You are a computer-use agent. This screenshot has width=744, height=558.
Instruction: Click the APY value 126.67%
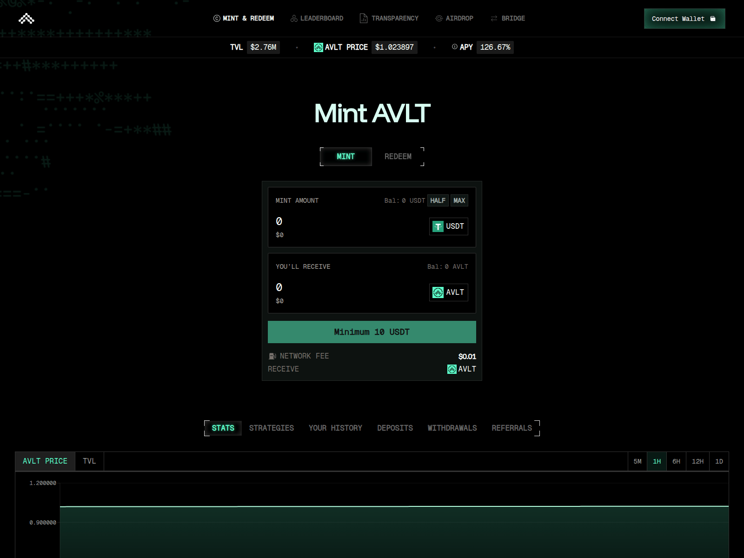[x=495, y=47]
